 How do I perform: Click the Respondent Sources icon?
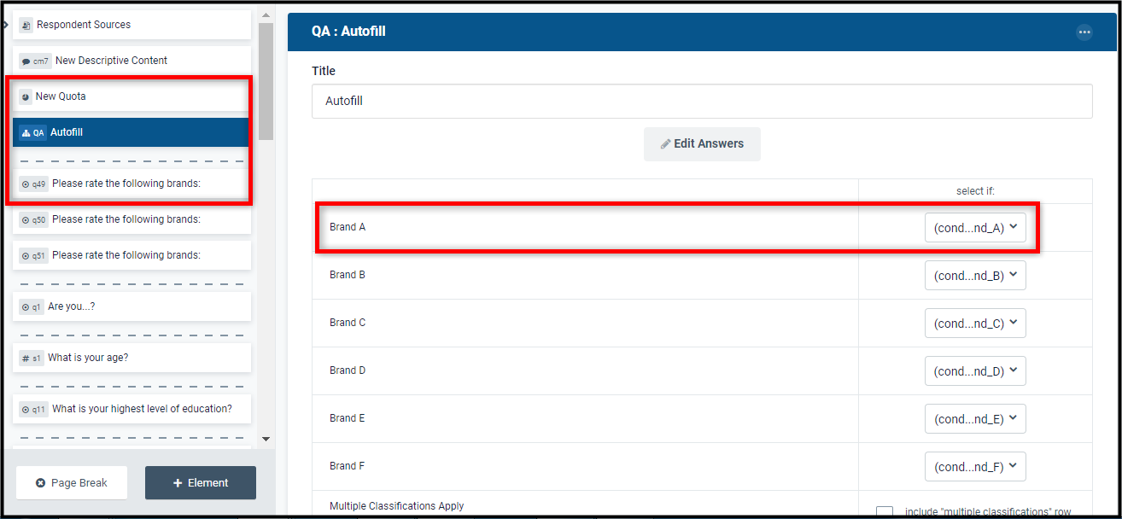(x=26, y=26)
